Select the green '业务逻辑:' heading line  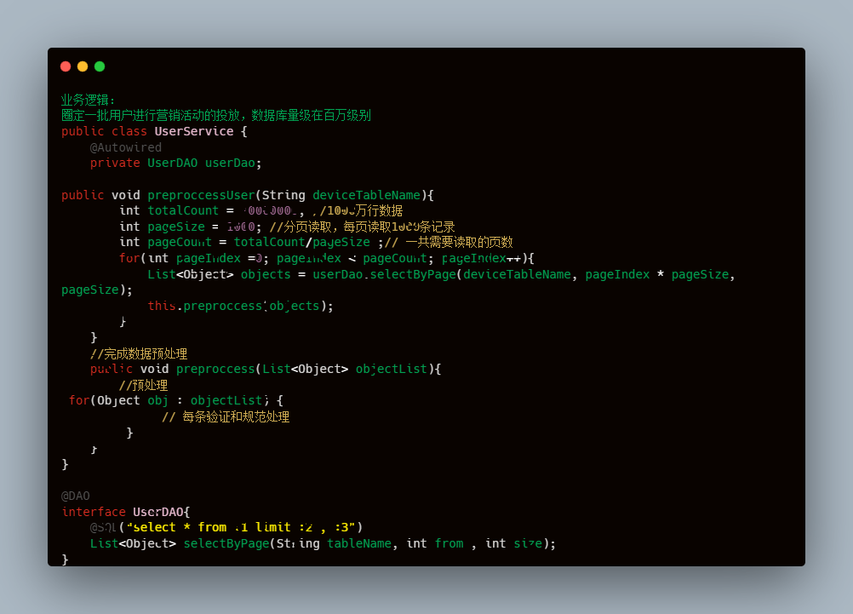pos(89,100)
